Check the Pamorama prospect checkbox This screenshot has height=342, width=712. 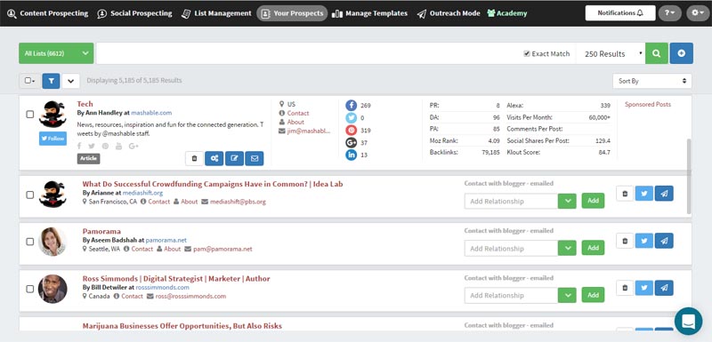[30, 242]
